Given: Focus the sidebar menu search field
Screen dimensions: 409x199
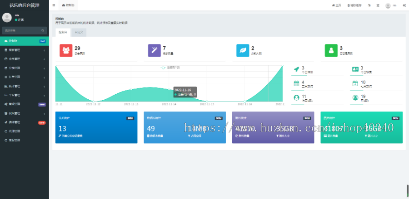Looking at the screenshot, I should 22,30.
